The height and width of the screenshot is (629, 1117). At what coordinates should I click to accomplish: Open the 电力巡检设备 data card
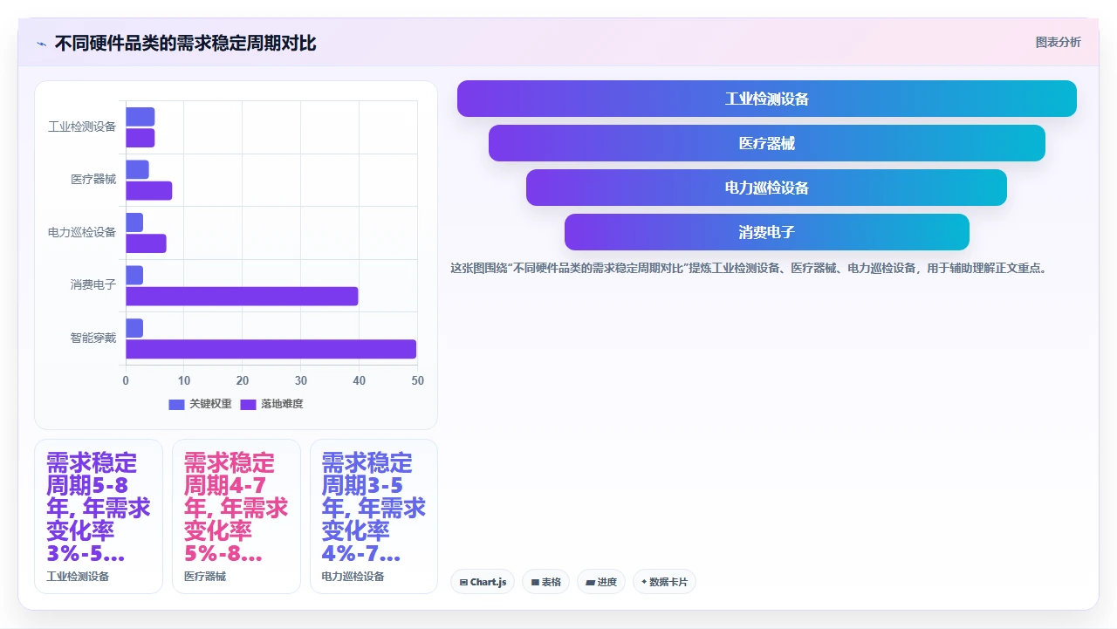coord(373,516)
